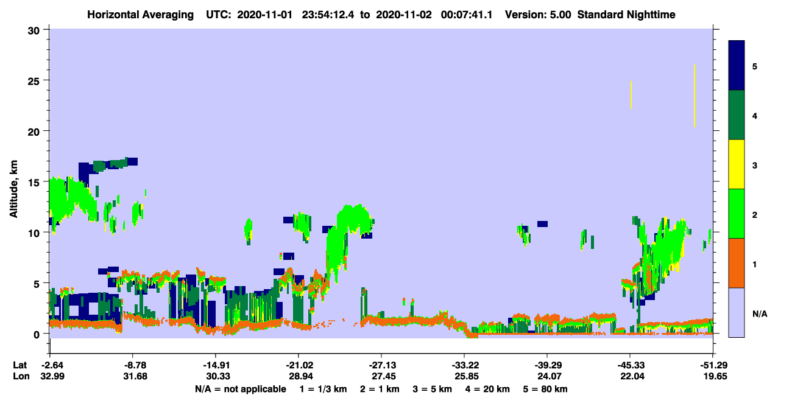Click the 'Version: 5.00' title text
The width and height of the screenshot is (792, 406).
coord(537,14)
